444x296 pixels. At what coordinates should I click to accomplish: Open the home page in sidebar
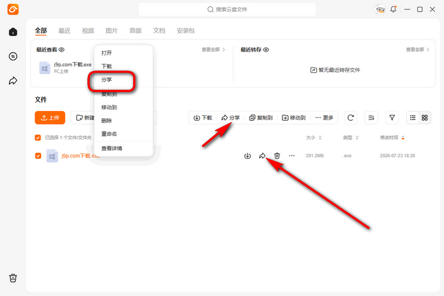click(x=13, y=32)
